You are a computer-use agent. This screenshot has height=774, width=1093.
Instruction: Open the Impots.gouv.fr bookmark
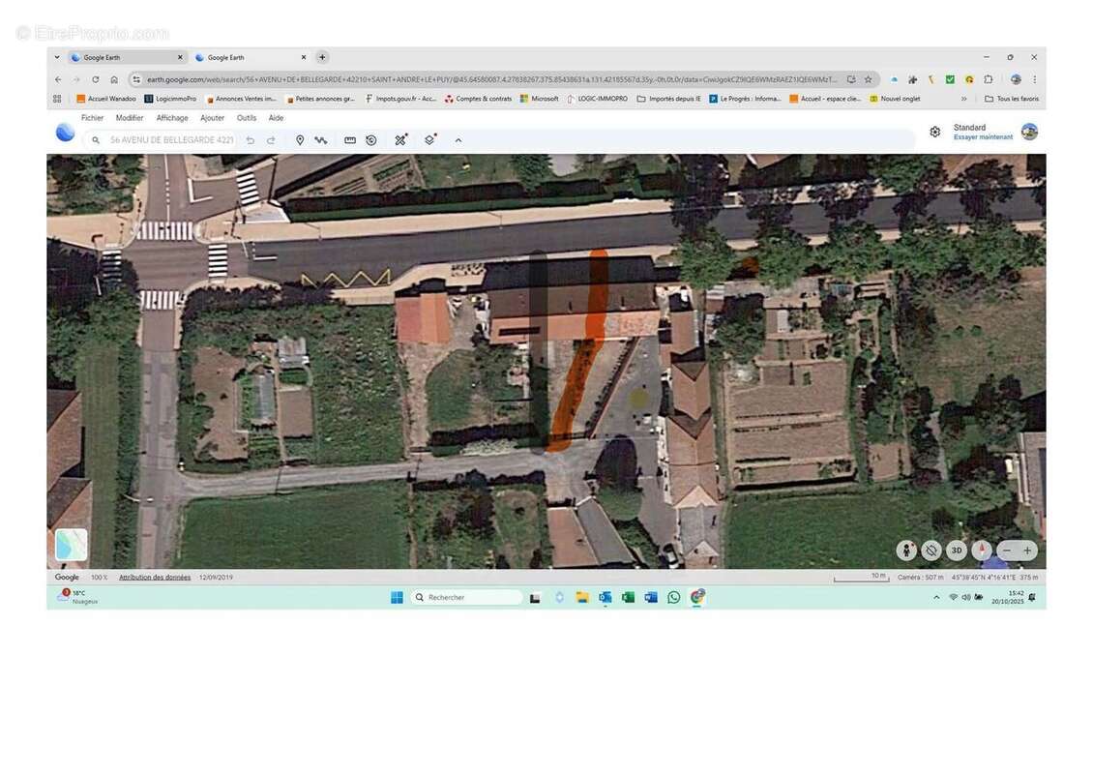coord(400,99)
